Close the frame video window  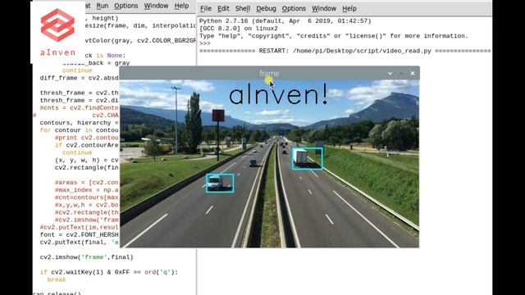pyautogui.click(x=413, y=73)
